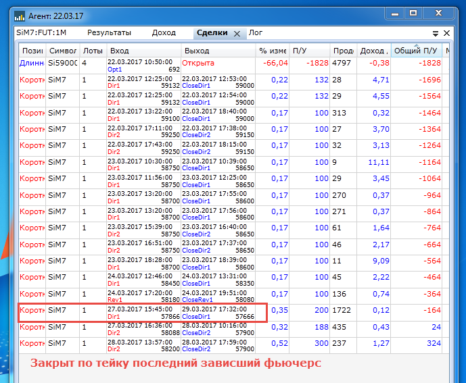Close the tab panel using right X
The width and height of the screenshot is (466, 383).
pyautogui.click(x=446, y=33)
